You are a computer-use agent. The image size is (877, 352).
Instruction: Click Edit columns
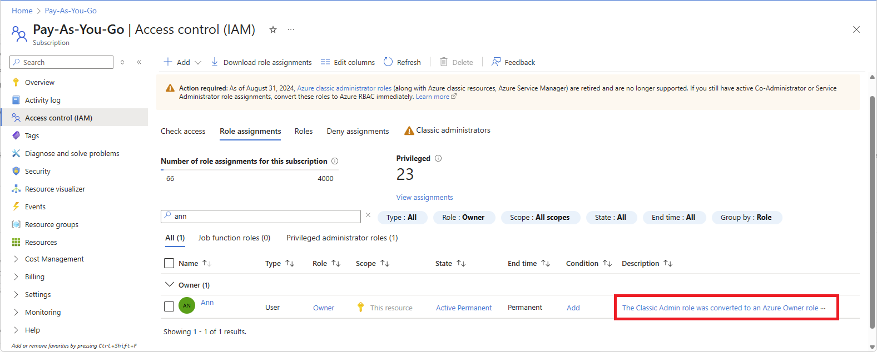[x=348, y=62]
